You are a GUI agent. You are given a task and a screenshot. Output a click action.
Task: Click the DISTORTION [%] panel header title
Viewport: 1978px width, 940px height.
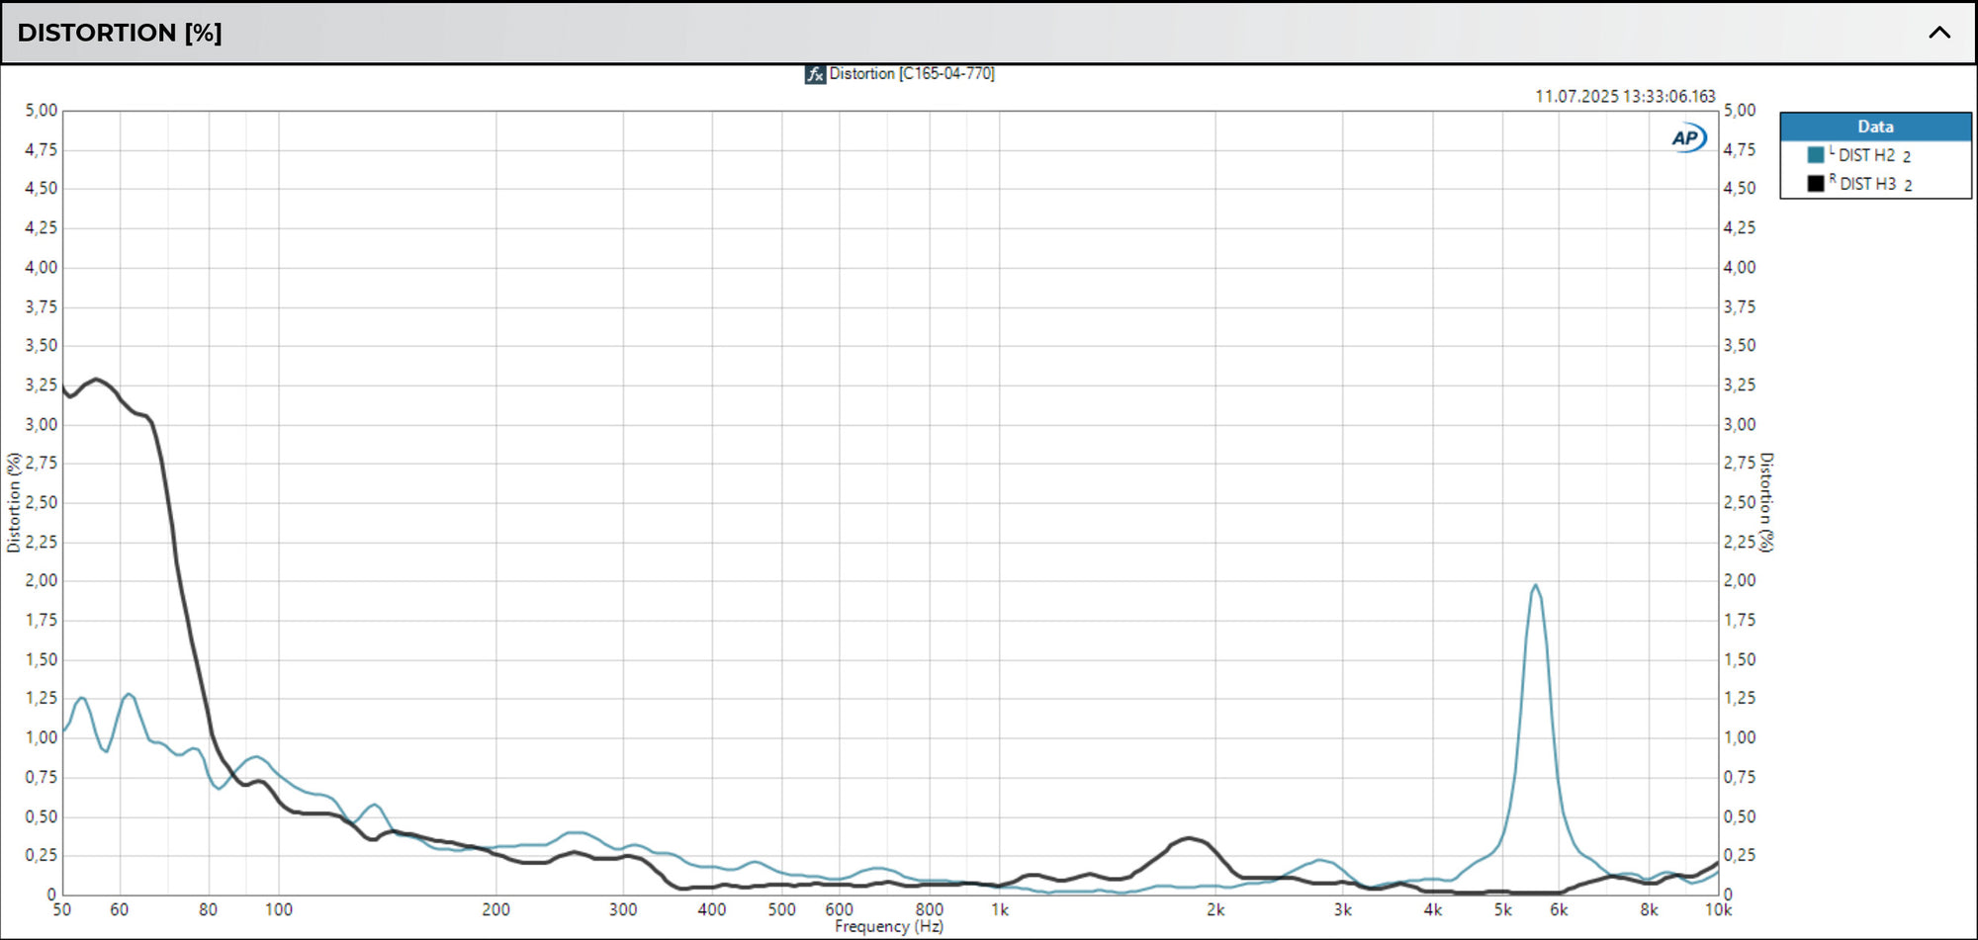coord(120,33)
